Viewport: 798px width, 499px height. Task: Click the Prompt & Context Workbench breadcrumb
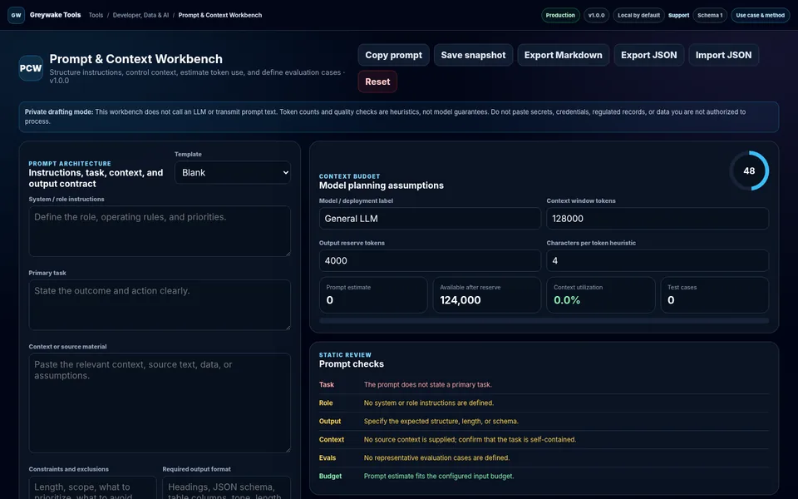219,15
